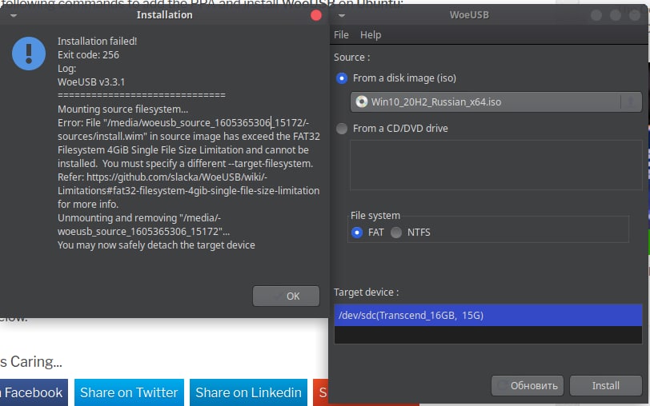Image resolution: width=650 pixels, height=406 pixels.
Task: Click the github.com/slacka/WoeUSB/wiki URL text
Action: [x=177, y=177]
